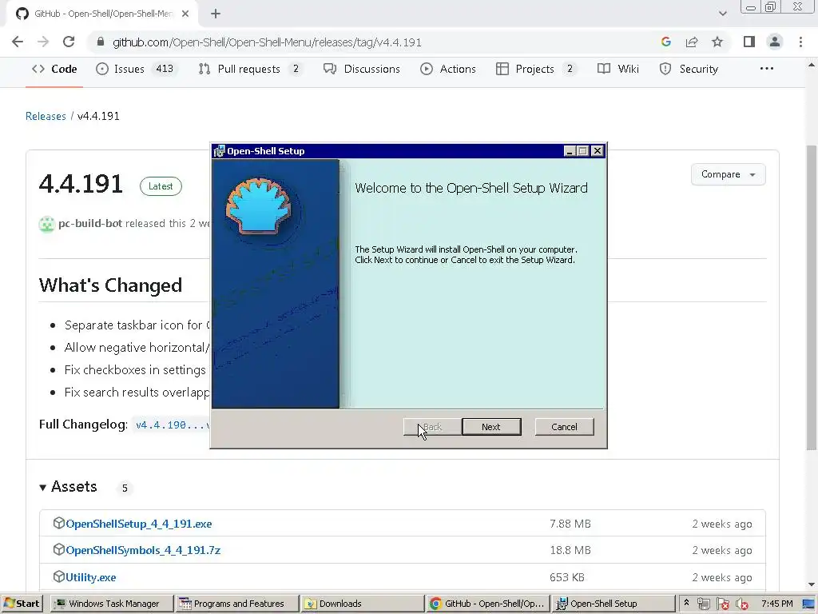The width and height of the screenshot is (818, 614).
Task: Open Chrome three-dot menu
Action: coord(800,42)
